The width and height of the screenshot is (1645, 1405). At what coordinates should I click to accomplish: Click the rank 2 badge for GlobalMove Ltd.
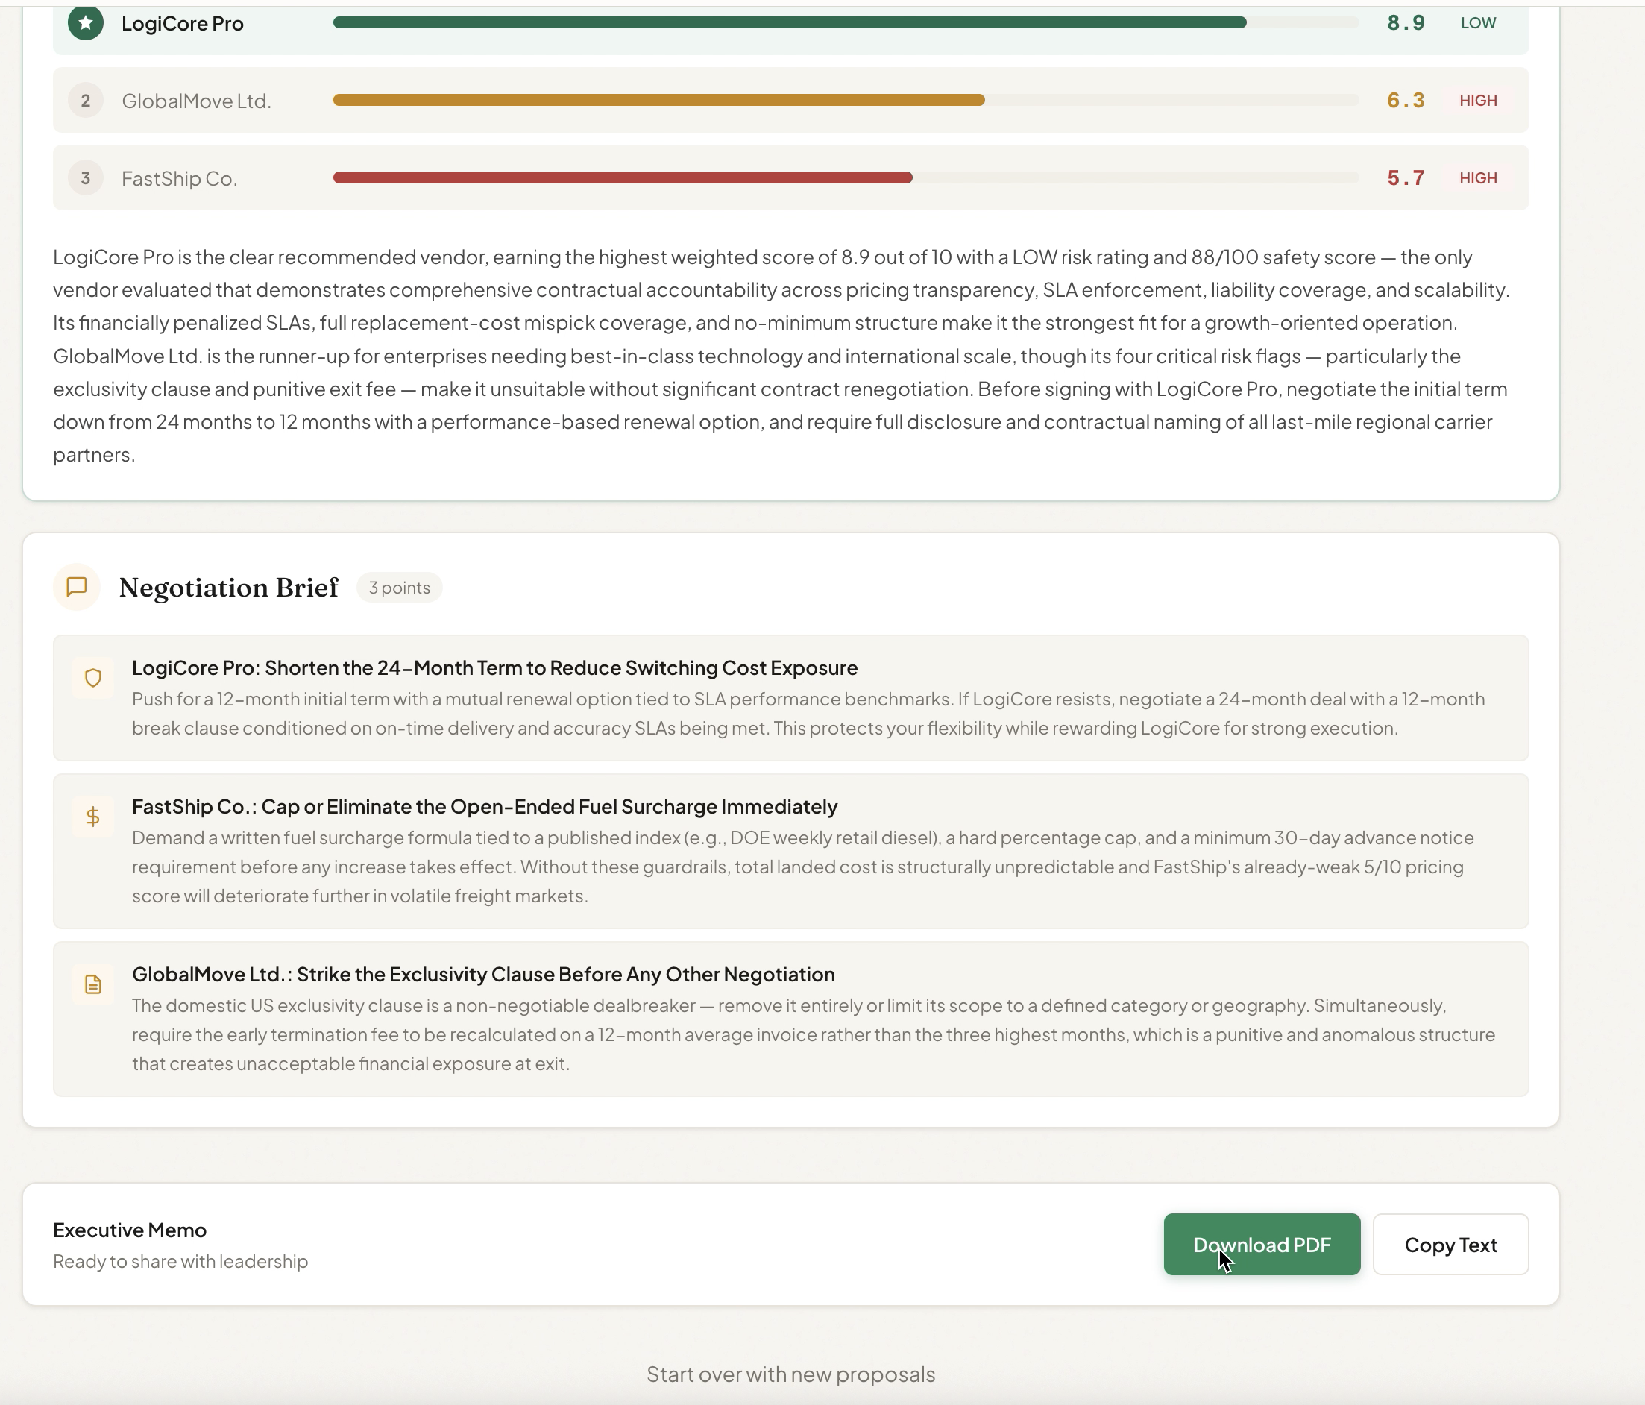tap(86, 101)
